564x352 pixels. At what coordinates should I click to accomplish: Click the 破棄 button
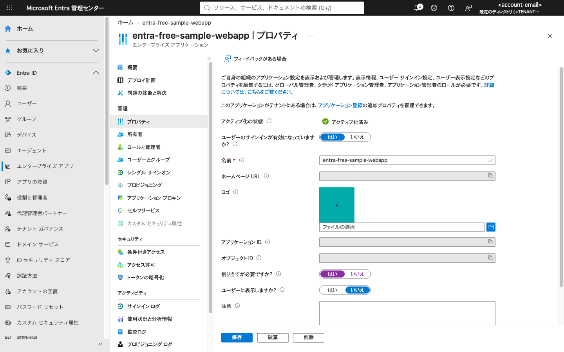coord(273,338)
